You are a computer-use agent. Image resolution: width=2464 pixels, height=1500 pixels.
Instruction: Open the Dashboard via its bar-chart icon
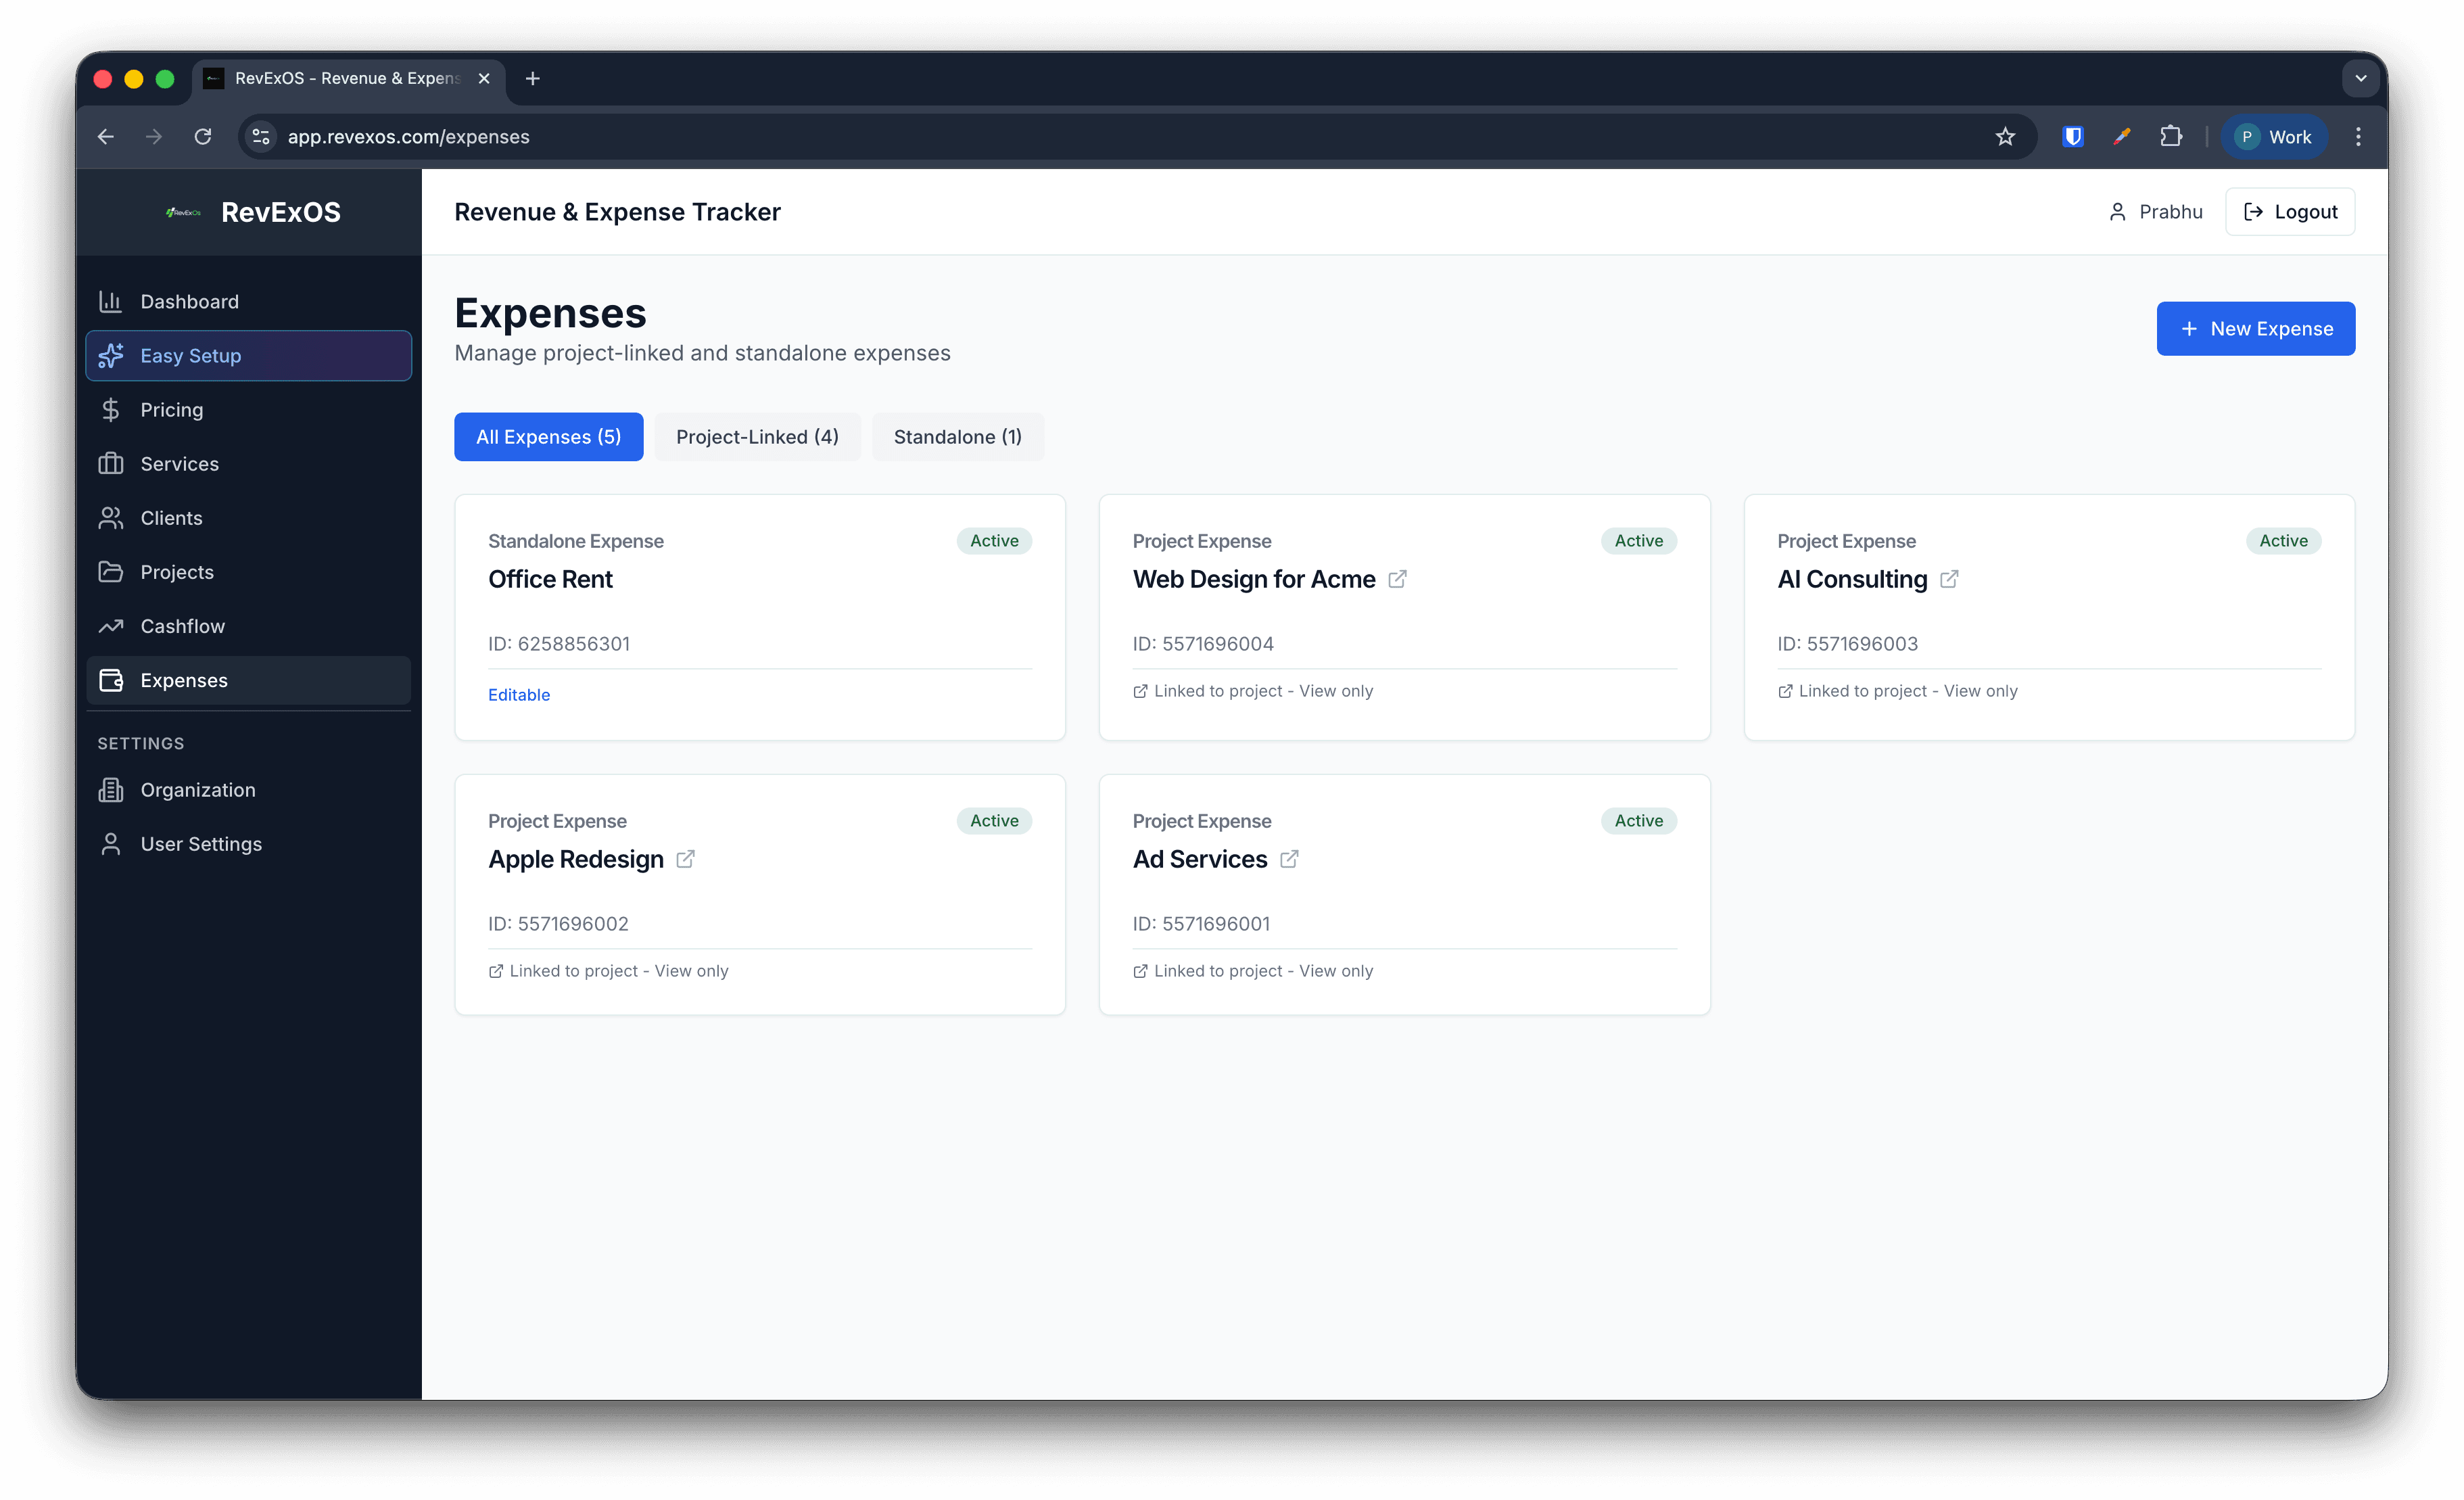pos(110,301)
